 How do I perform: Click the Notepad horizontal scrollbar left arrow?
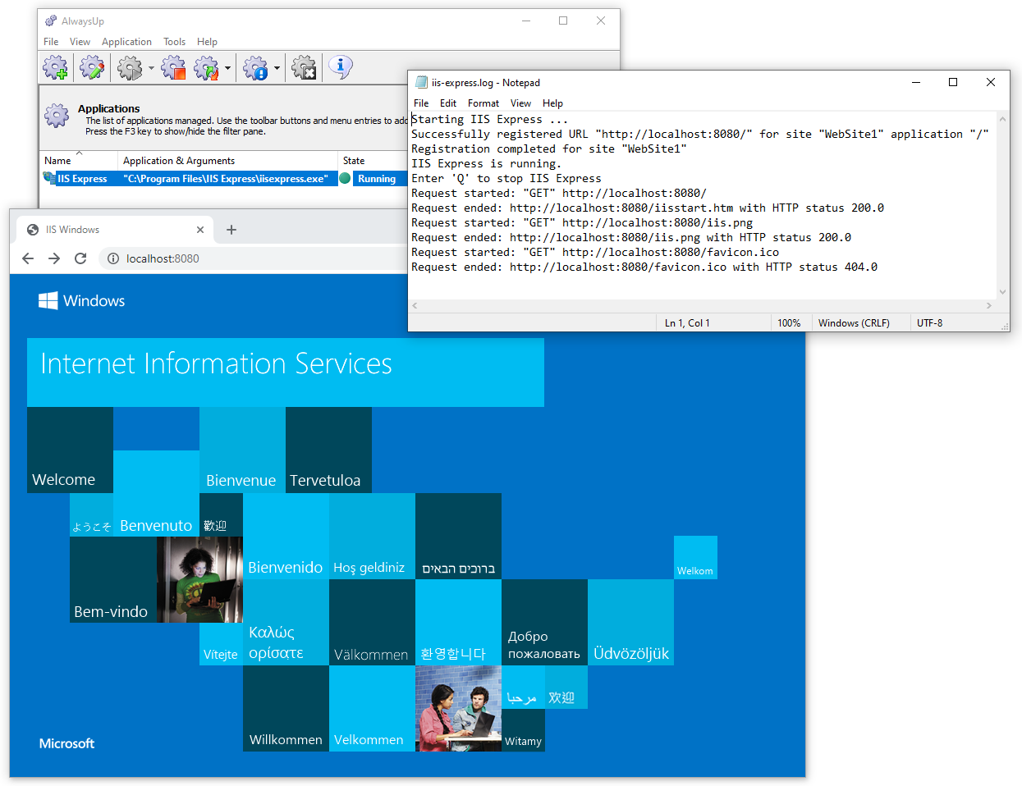(x=415, y=305)
